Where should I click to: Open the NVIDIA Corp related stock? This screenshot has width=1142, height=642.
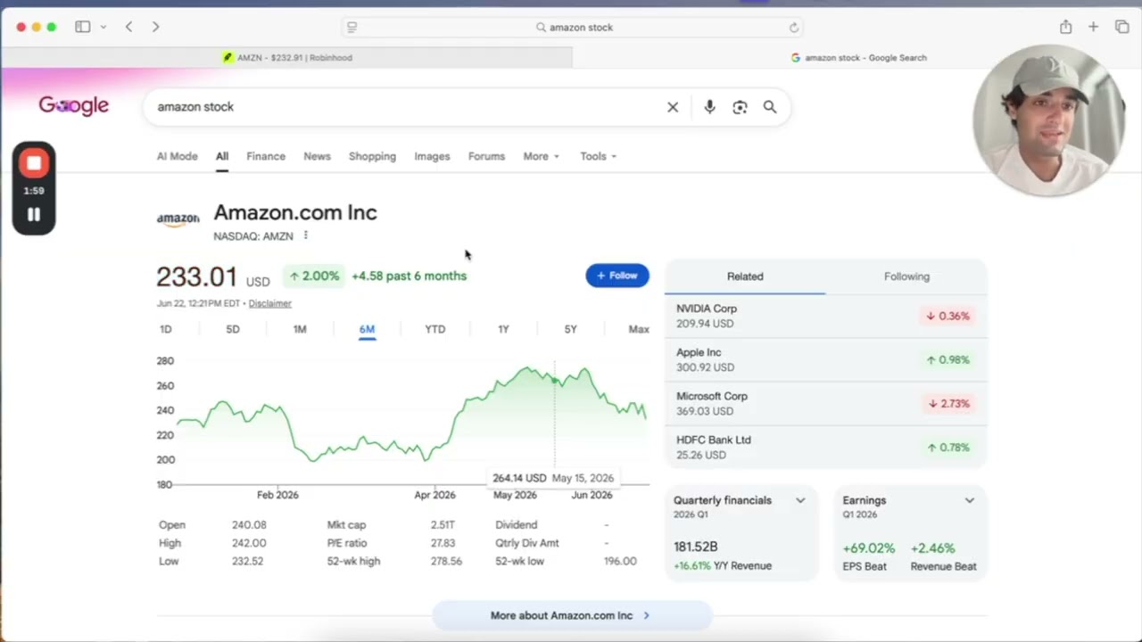pyautogui.click(x=826, y=316)
